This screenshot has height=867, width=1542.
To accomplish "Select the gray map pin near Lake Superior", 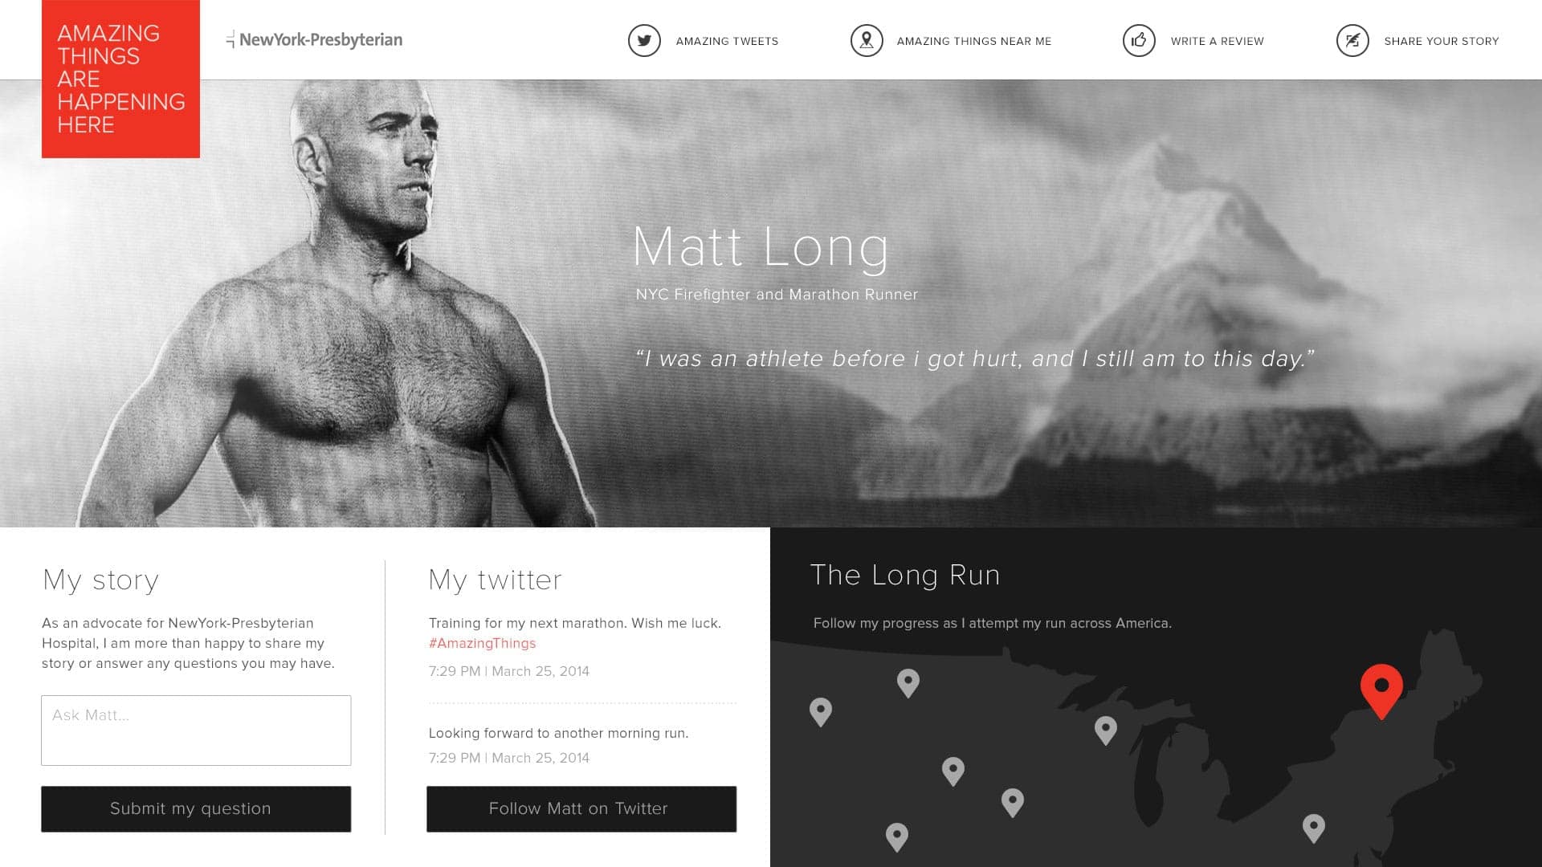I will 1106,731.
